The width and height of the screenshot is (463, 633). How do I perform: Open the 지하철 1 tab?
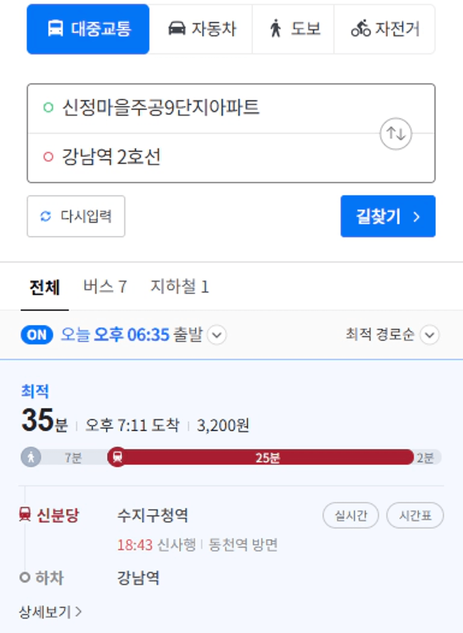[180, 287]
